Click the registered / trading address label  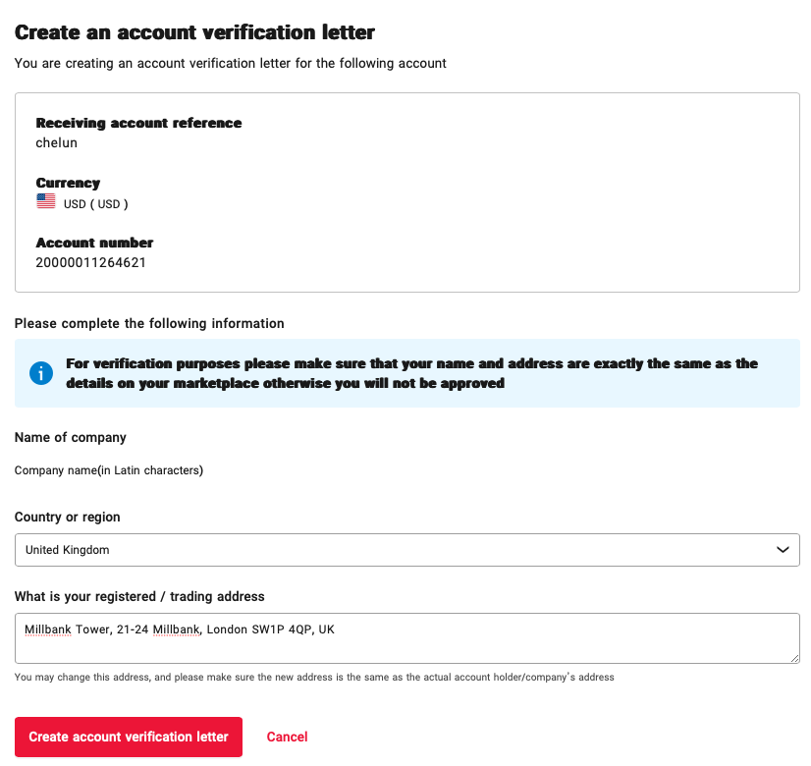(139, 596)
